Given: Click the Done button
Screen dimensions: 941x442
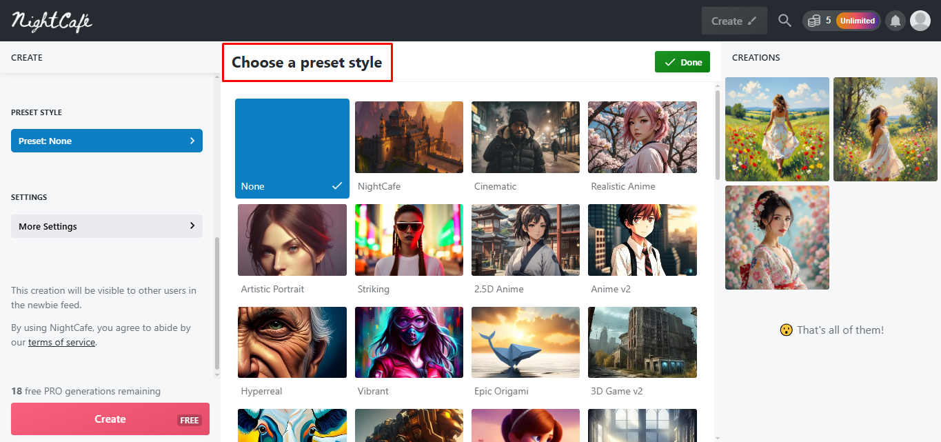Looking at the screenshot, I should coord(682,62).
